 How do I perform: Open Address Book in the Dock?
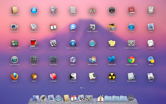point(66,98)
